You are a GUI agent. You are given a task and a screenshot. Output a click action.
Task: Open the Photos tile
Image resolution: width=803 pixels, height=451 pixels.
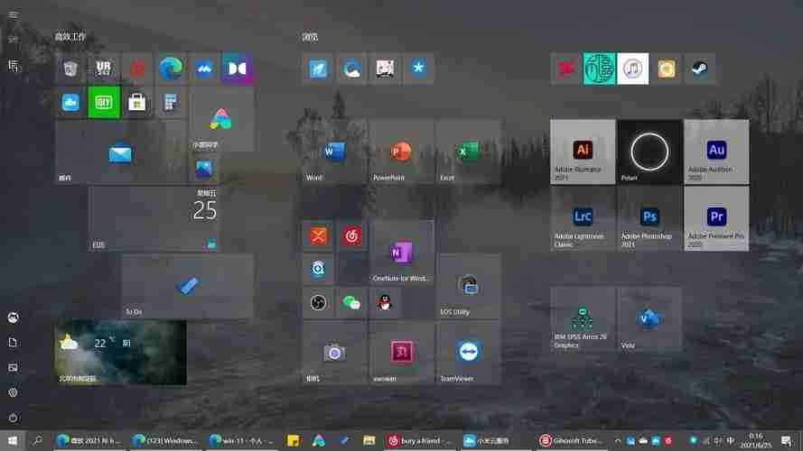pos(204,169)
